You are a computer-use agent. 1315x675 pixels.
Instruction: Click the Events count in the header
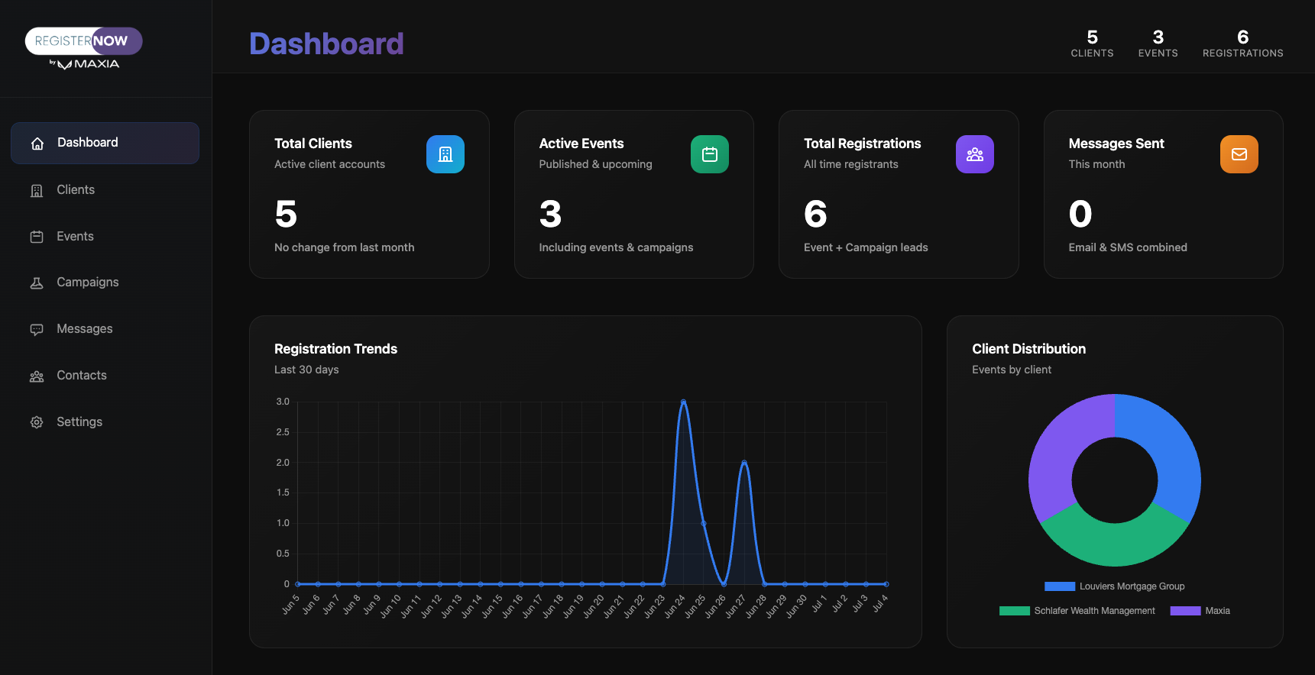(1158, 44)
